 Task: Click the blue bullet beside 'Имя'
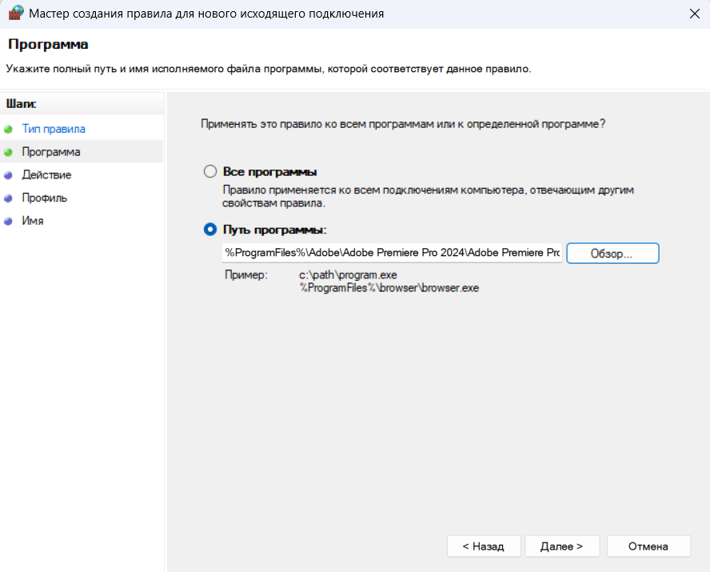(x=9, y=221)
